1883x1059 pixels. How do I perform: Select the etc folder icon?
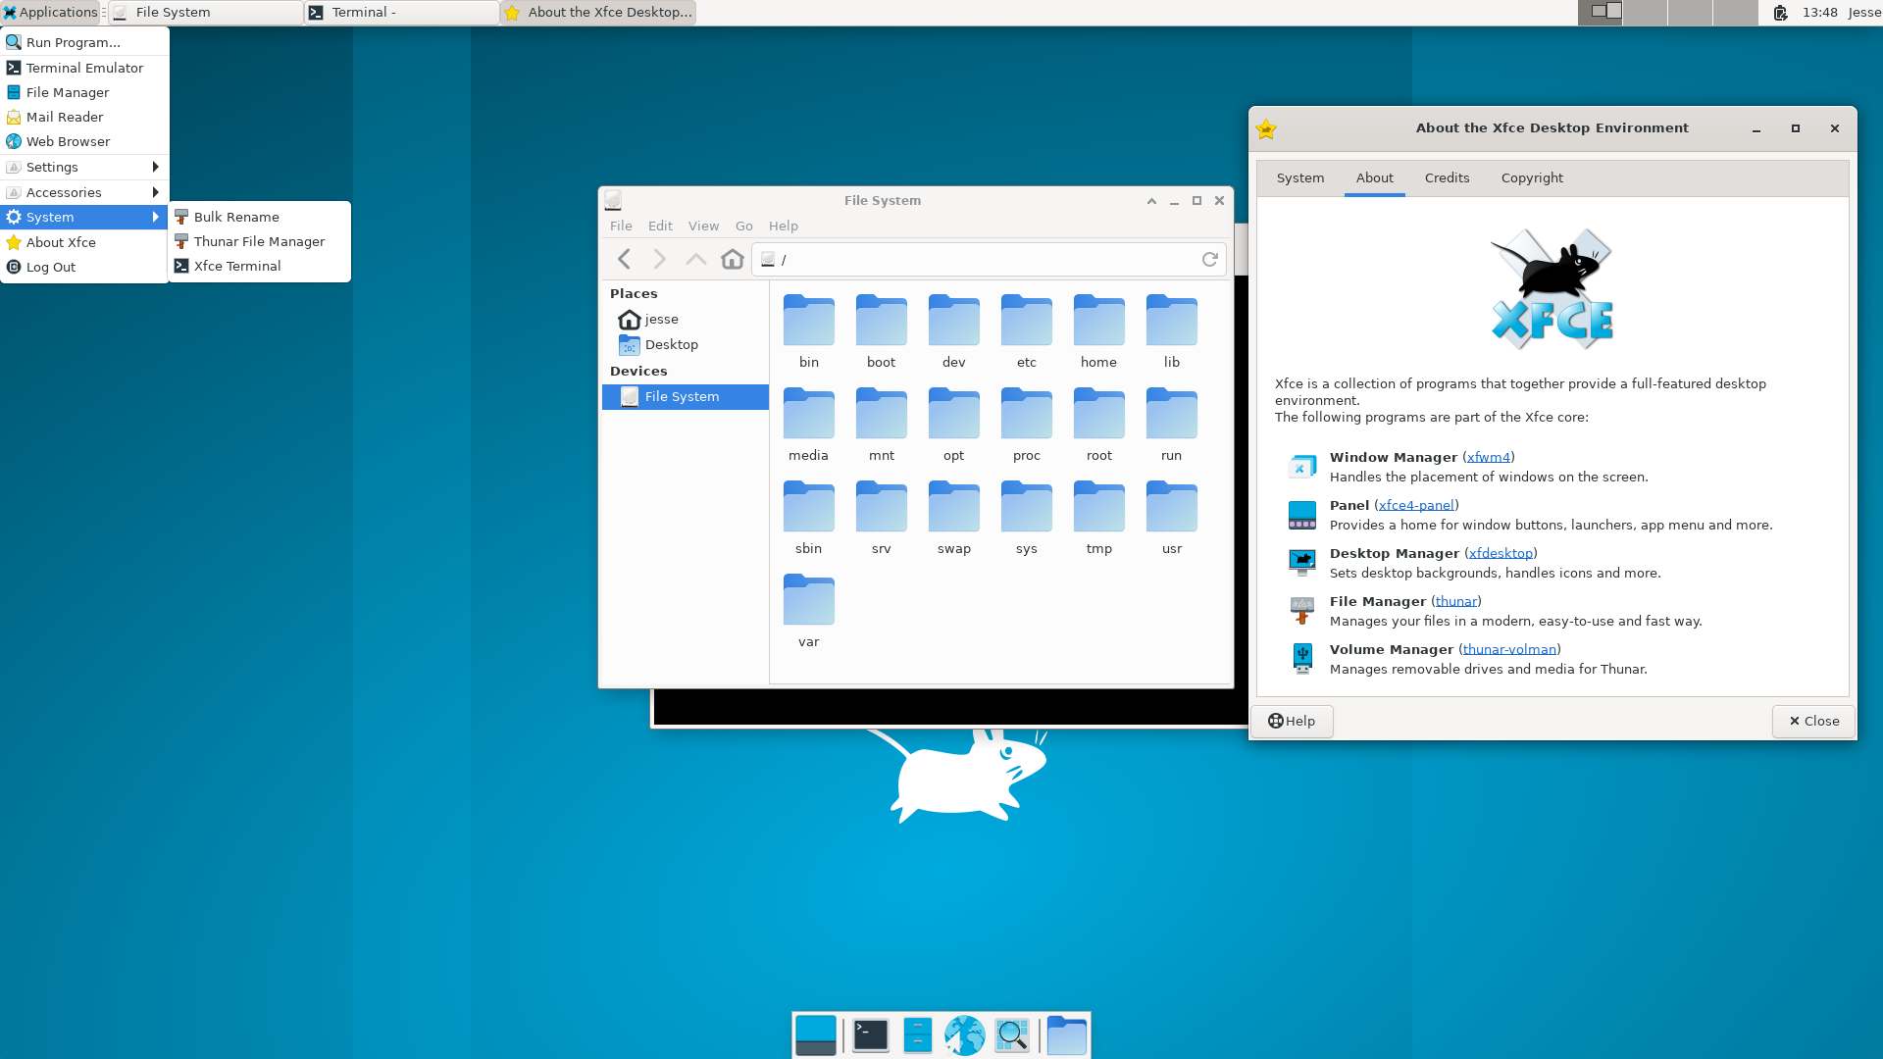[1026, 321]
